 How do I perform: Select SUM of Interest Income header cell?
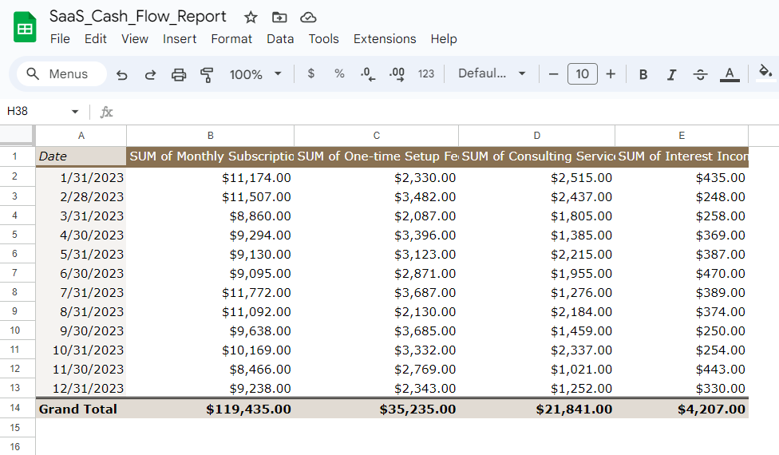pyautogui.click(x=682, y=156)
